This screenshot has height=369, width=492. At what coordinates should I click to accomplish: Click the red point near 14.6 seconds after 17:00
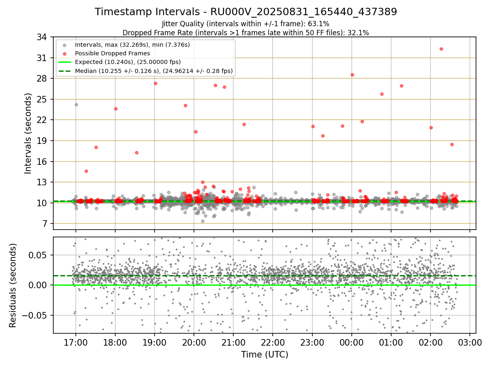pos(86,171)
